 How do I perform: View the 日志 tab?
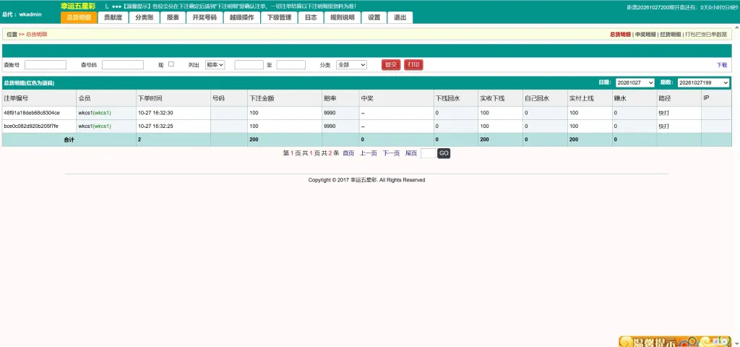(x=311, y=17)
